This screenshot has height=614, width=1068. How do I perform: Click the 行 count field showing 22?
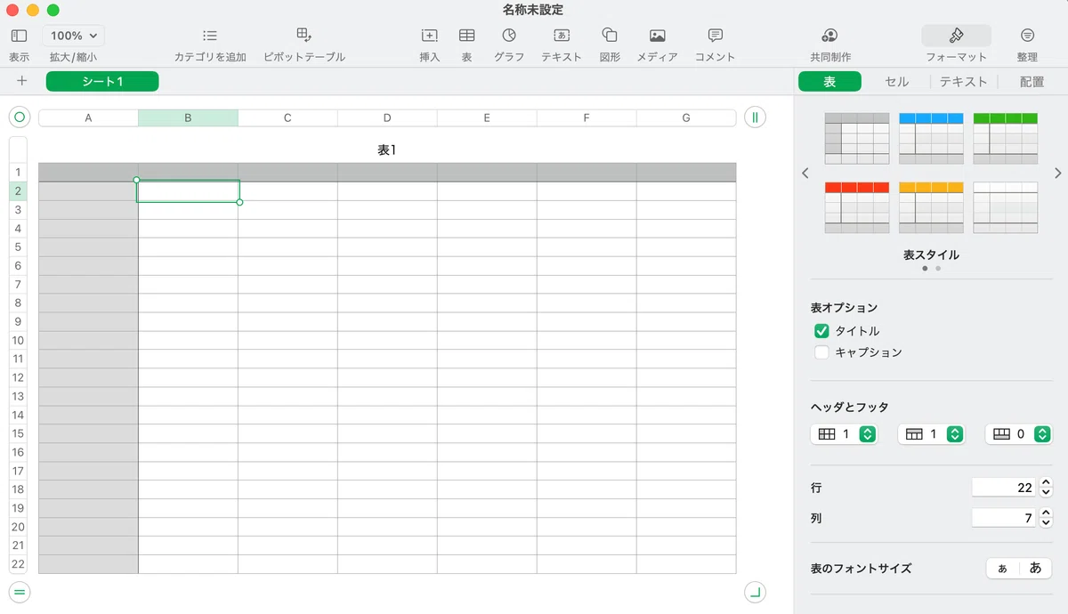(1004, 488)
